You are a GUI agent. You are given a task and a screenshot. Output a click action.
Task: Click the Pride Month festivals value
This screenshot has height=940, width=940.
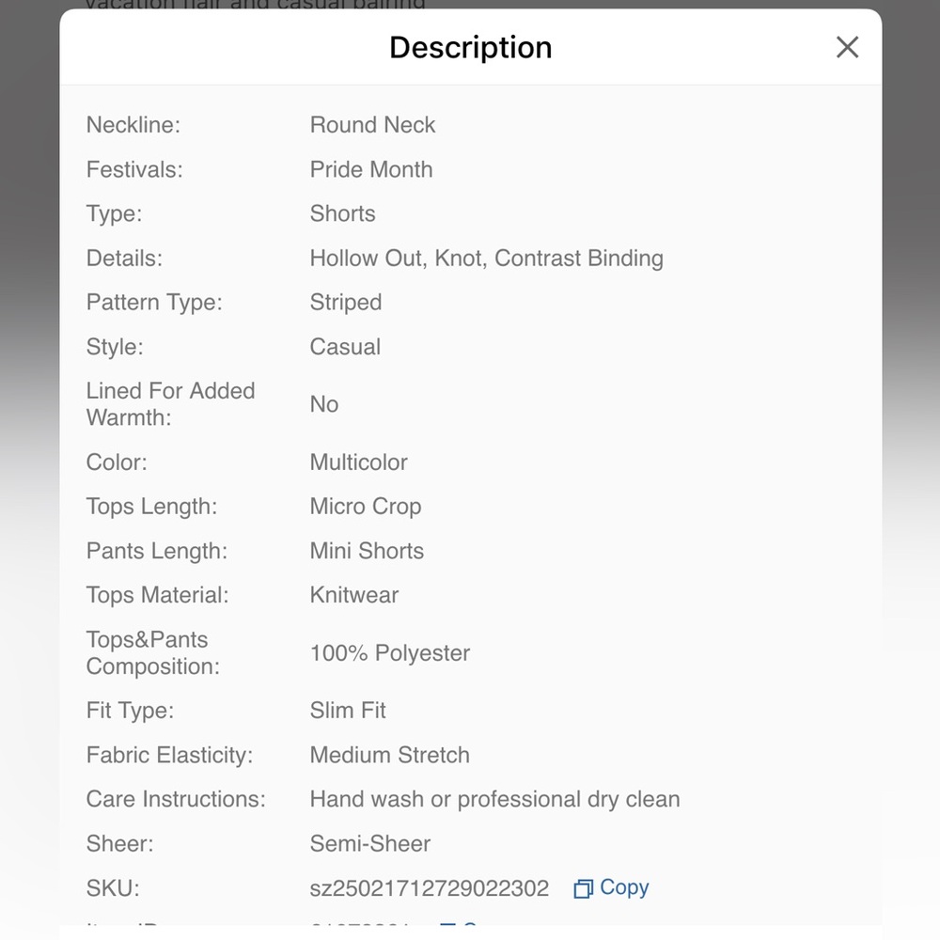tap(371, 169)
